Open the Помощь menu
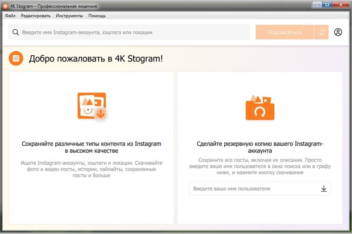 (97, 16)
